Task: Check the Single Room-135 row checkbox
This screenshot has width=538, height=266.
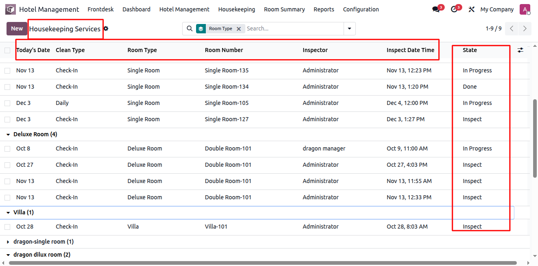Action: [x=7, y=71]
